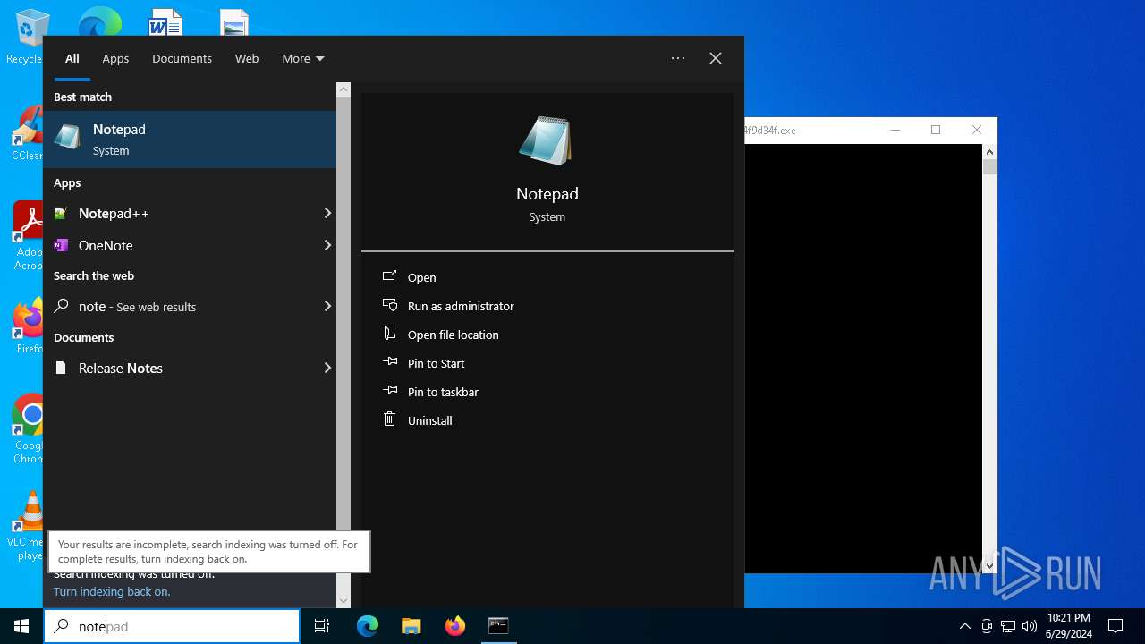Open the more options ellipsis in search panel
Screen dimensions: 1145x644
click(x=678, y=58)
